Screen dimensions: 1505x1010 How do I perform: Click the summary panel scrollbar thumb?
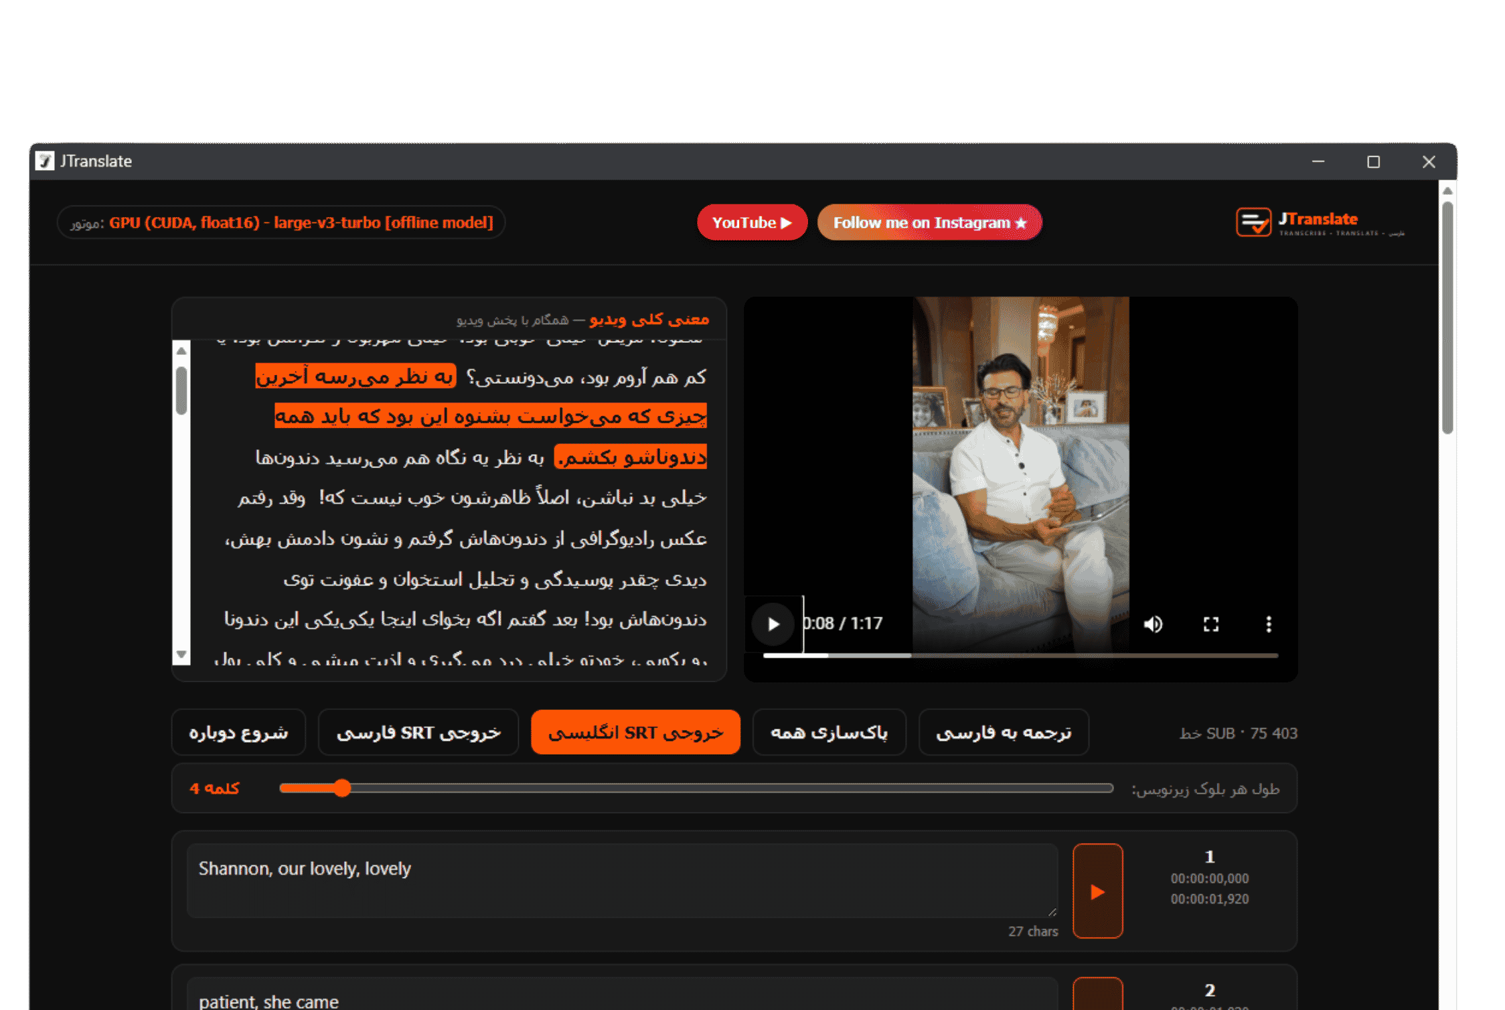tap(181, 390)
